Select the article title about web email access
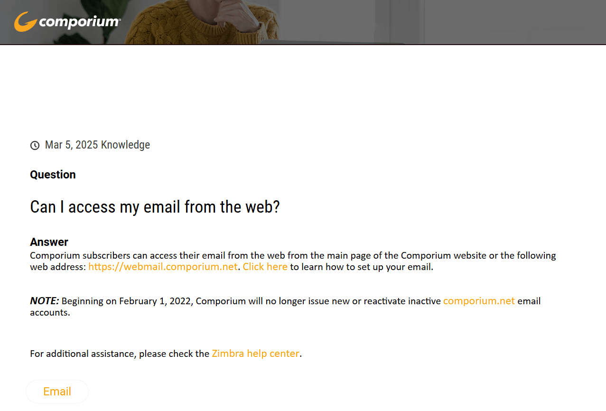The width and height of the screenshot is (606, 411). (x=155, y=206)
